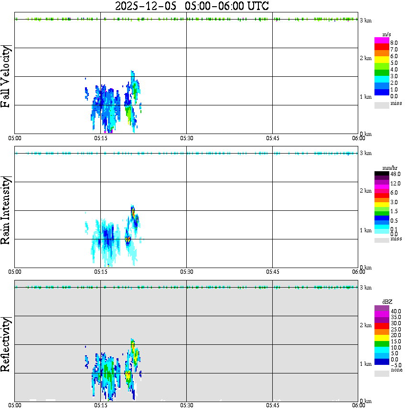
Task: Select the yellow 15.0 dBZ legend swatch
Action: (x=382, y=338)
